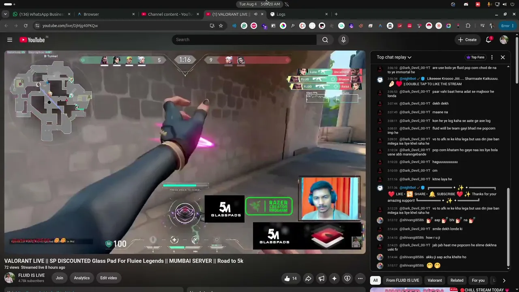
Task: Open the system volume indicator
Action: pos(504,4)
